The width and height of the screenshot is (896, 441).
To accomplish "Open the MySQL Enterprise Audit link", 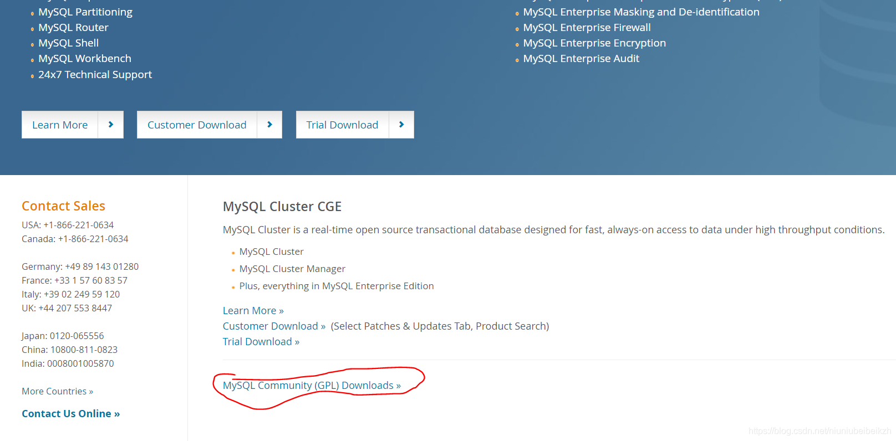I will point(581,58).
